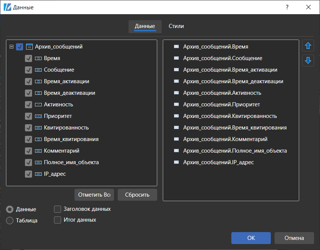Click the Отметить Все button
Screen dimensions: 320x250
click(x=94, y=194)
